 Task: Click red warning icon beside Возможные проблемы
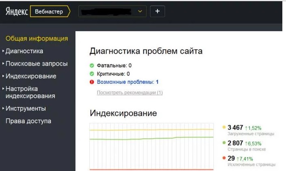(92, 82)
